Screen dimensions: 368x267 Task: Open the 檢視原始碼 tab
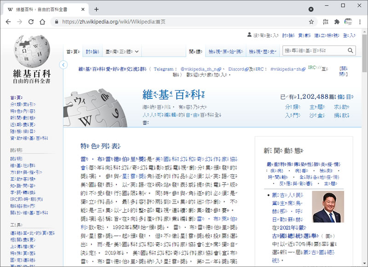(x=225, y=51)
